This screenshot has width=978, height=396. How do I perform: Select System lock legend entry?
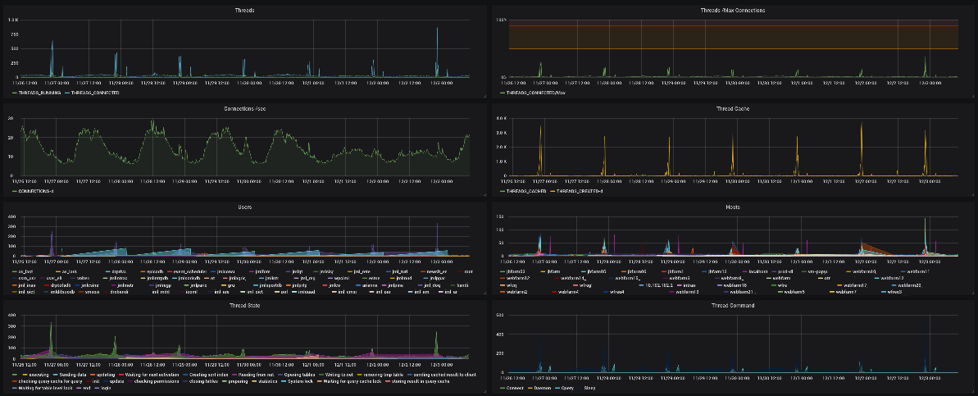[300, 382]
